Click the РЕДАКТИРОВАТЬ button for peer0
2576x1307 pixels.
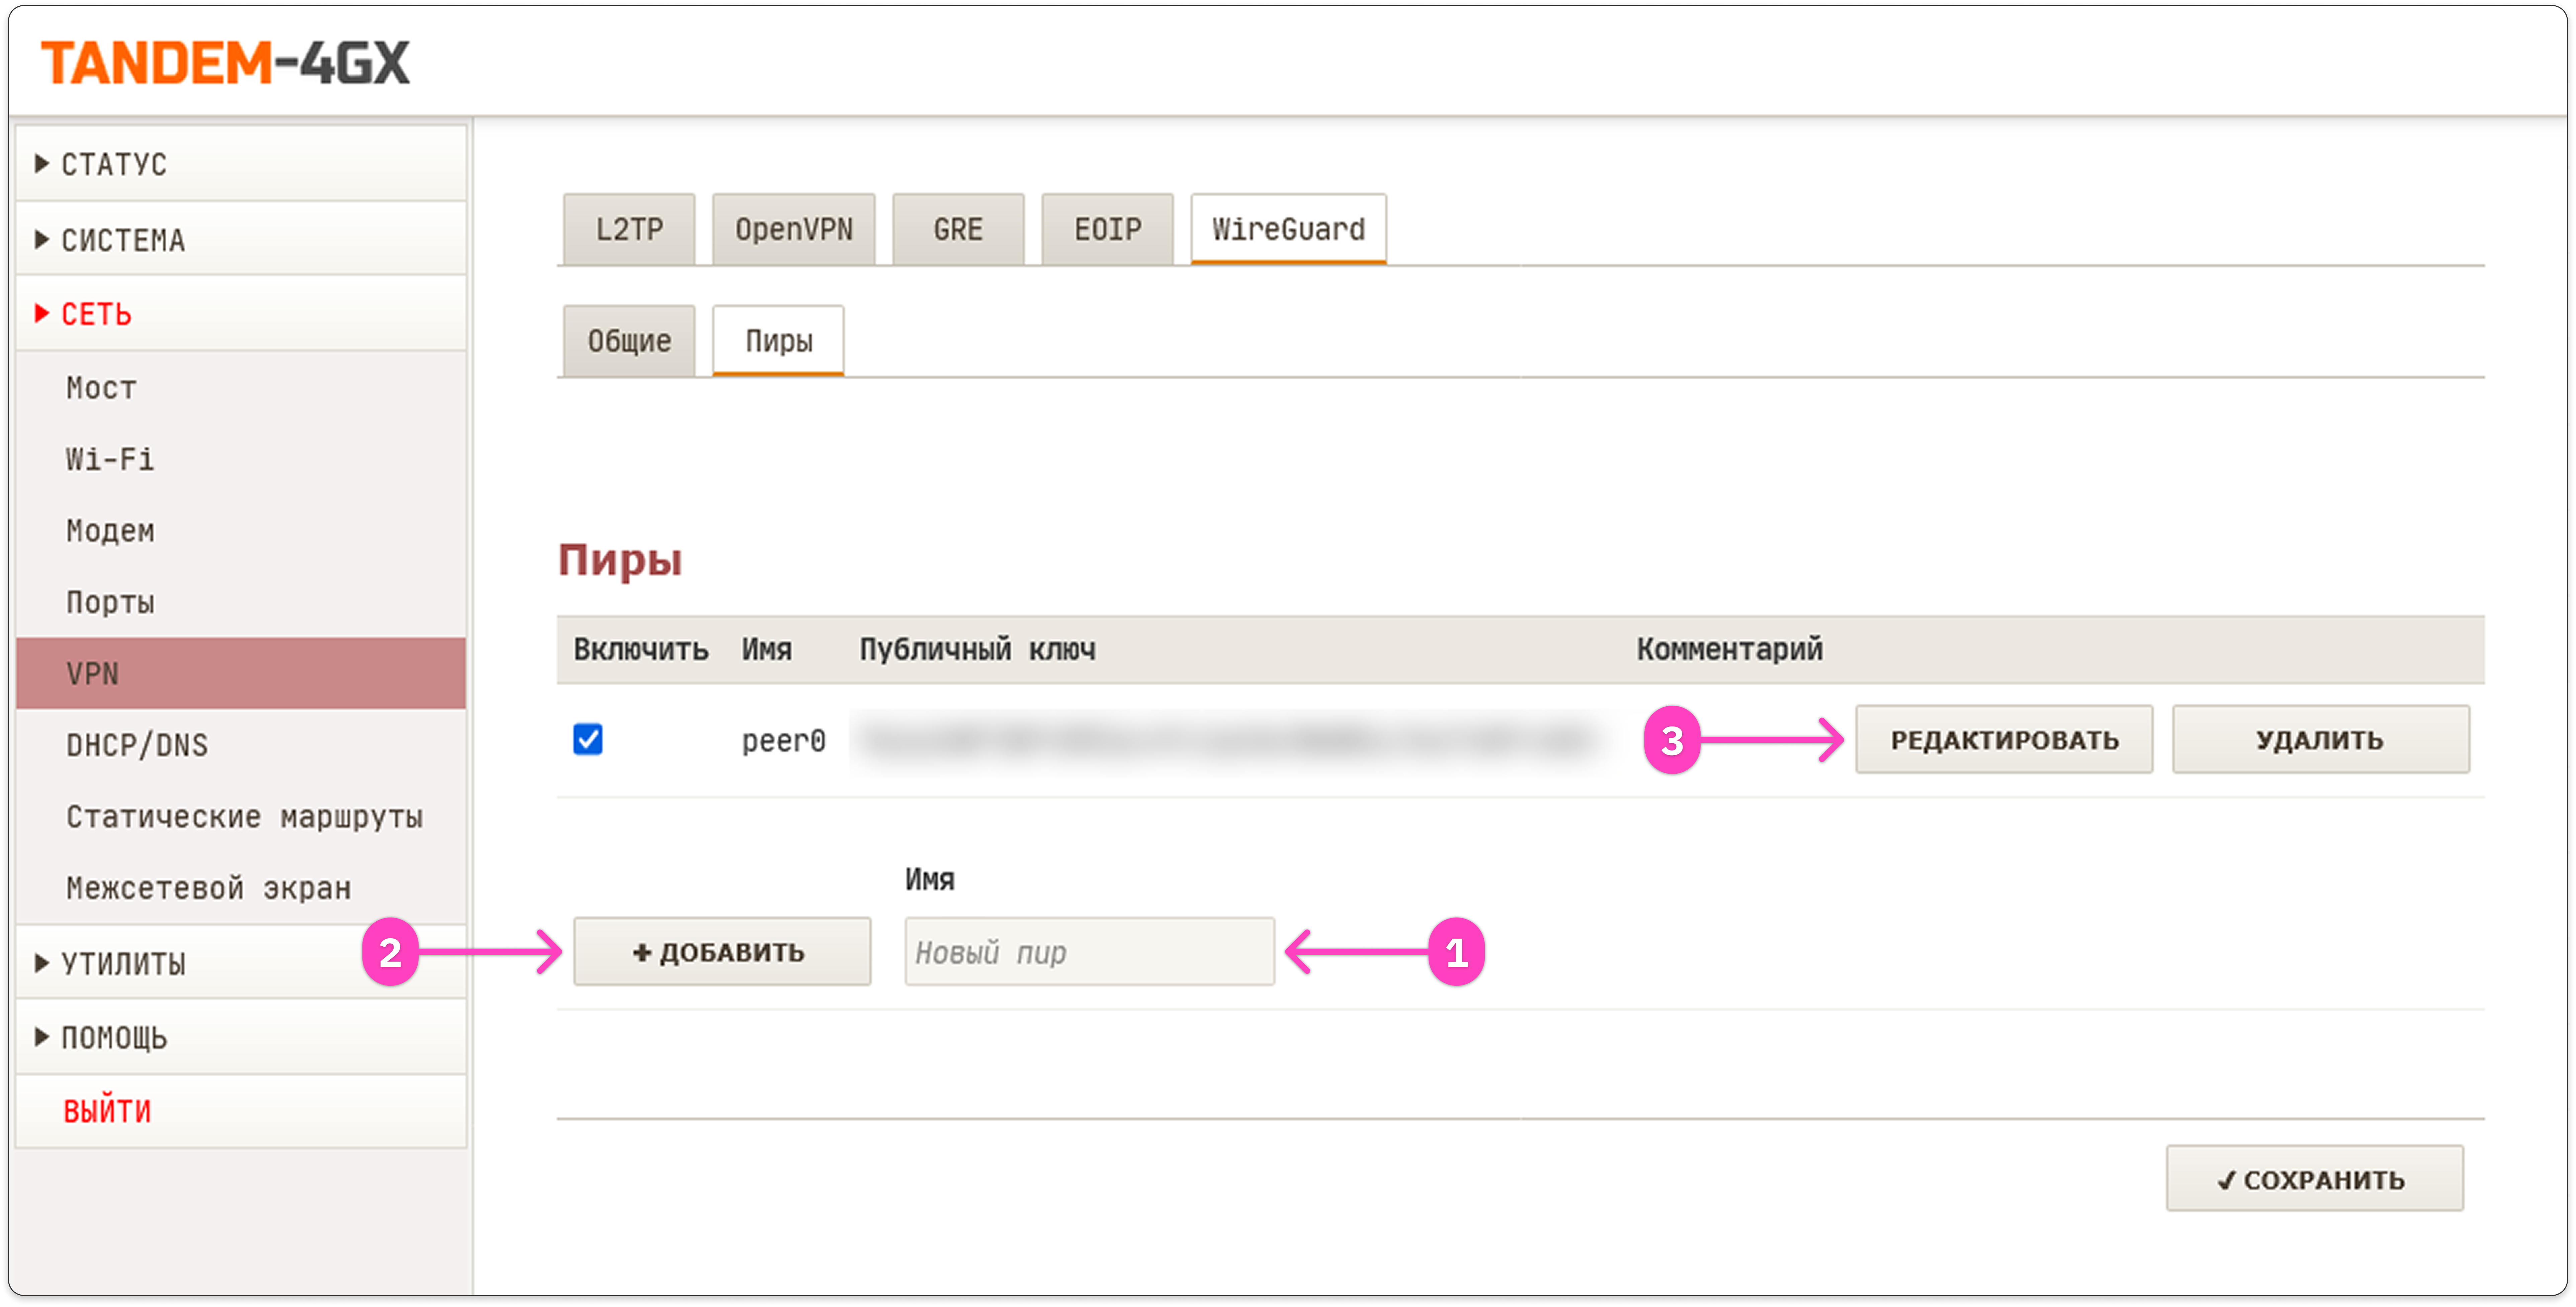coord(2004,740)
